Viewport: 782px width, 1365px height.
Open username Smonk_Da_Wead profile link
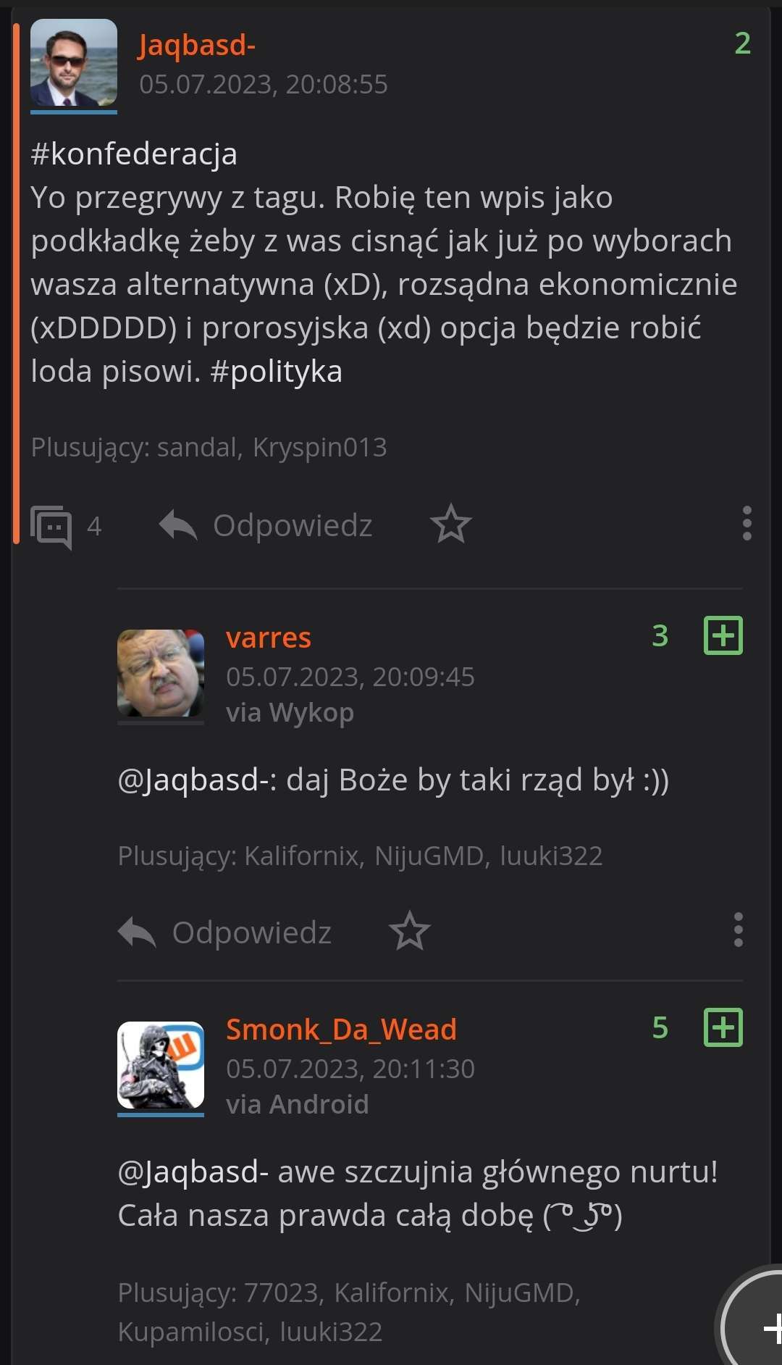pyautogui.click(x=342, y=1030)
